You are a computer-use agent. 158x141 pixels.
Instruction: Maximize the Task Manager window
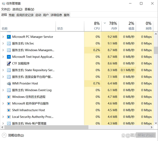click(141, 4)
